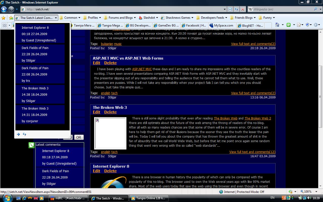The width and height of the screenshot is (323, 202).
Task: Open the recent pages history arrow
Action: point(17,9)
